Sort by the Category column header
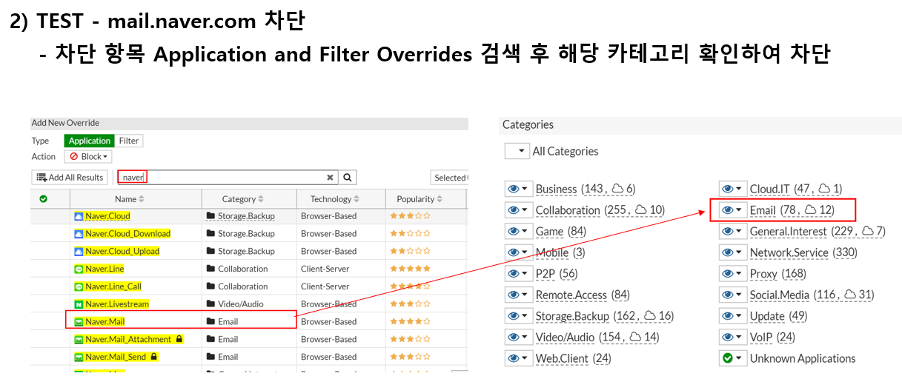This screenshot has height=379, width=902. pyautogui.click(x=244, y=199)
